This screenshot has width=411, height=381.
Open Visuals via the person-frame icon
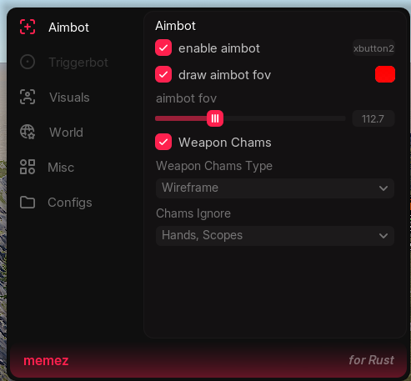[28, 97]
